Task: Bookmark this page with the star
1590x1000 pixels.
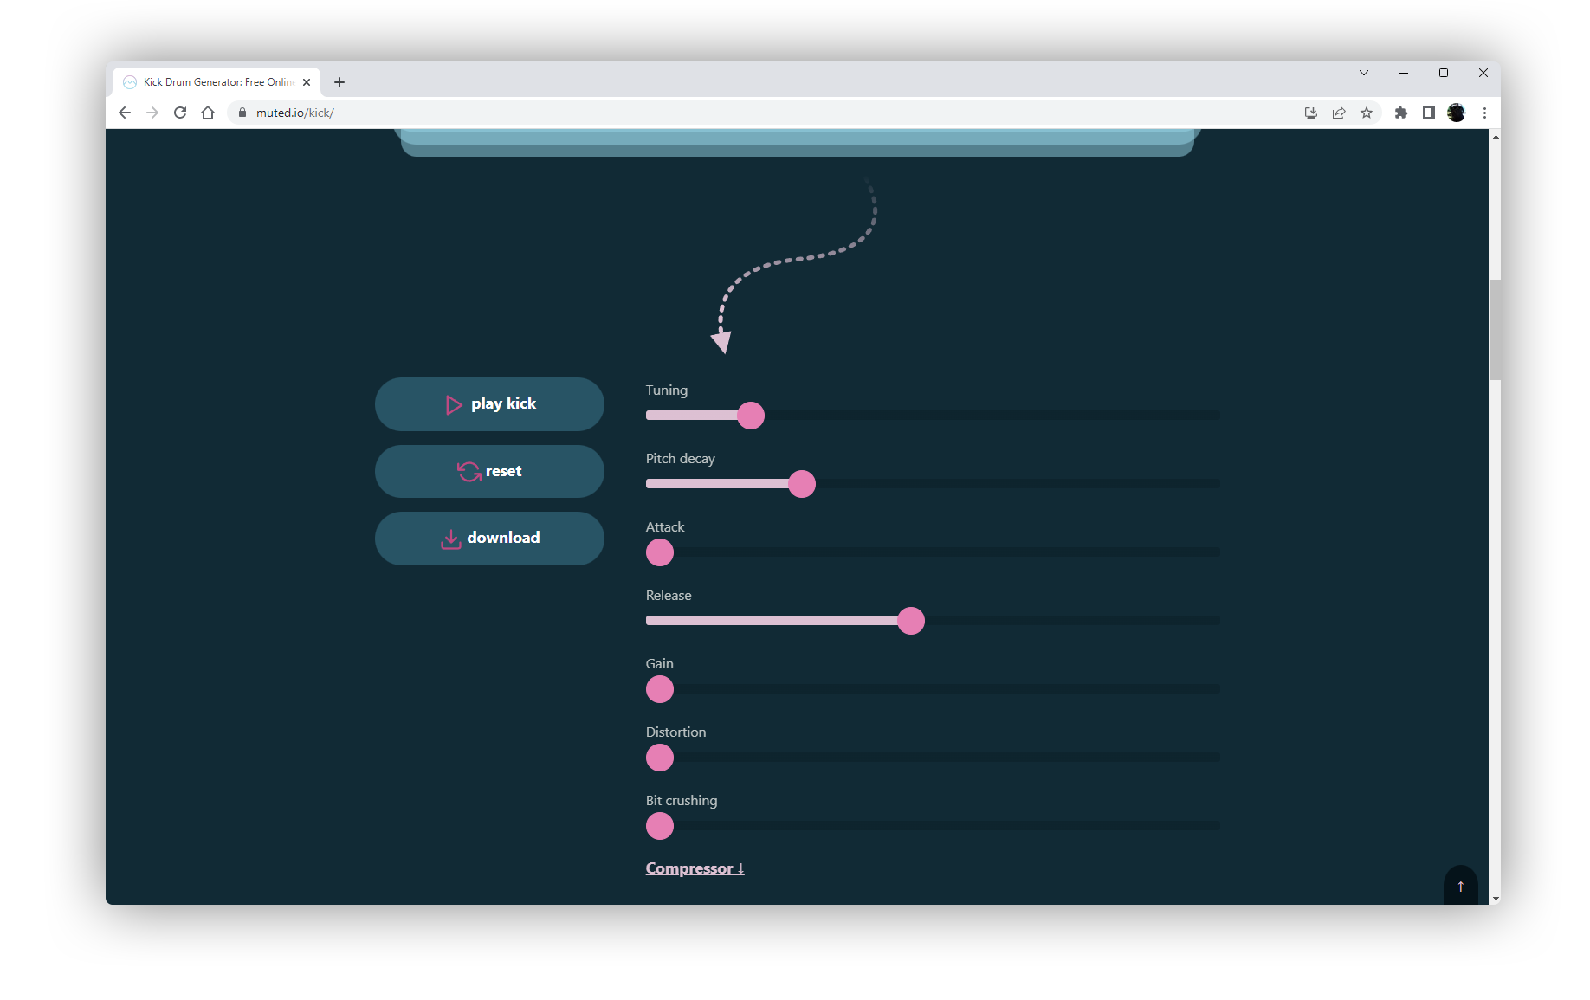Action: 1367,113
